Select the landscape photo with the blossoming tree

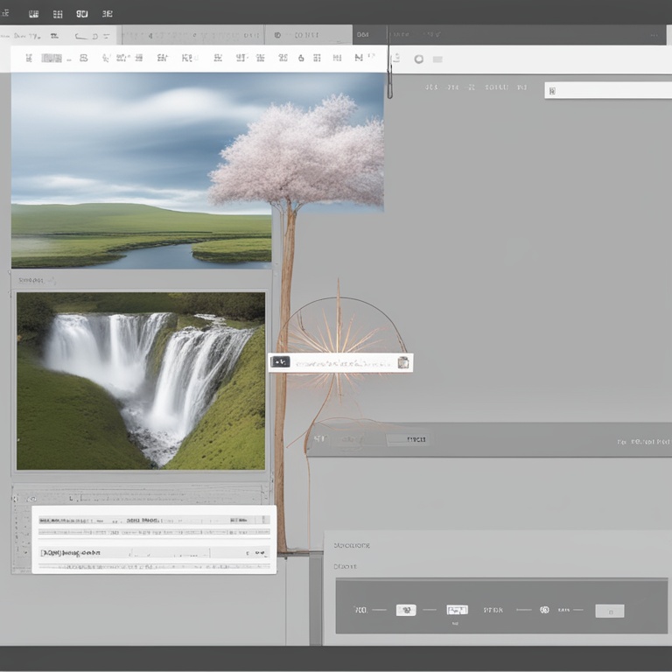[197, 171]
